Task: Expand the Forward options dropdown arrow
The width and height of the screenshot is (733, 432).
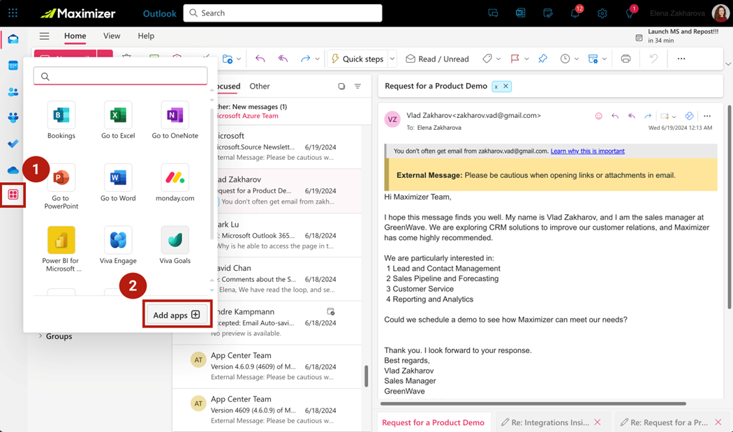Action: [318, 59]
